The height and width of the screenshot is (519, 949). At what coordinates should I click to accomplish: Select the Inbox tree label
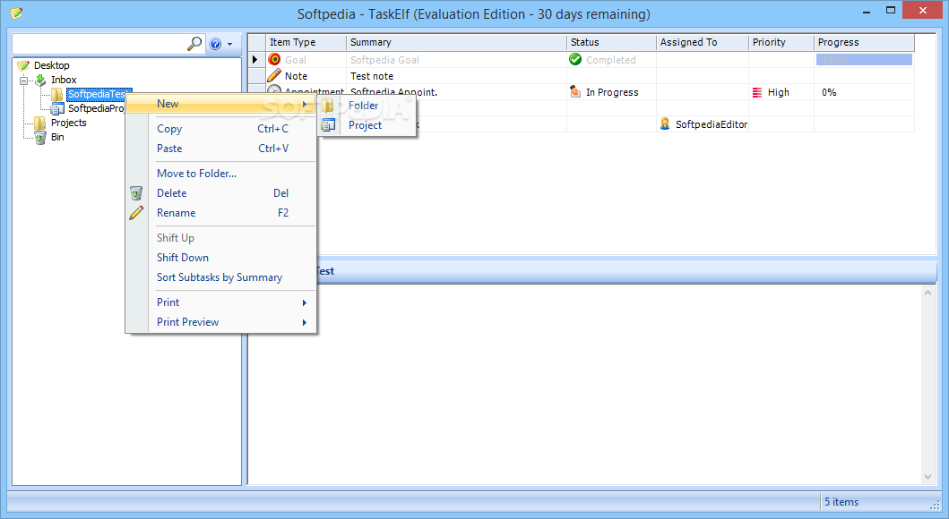click(64, 80)
